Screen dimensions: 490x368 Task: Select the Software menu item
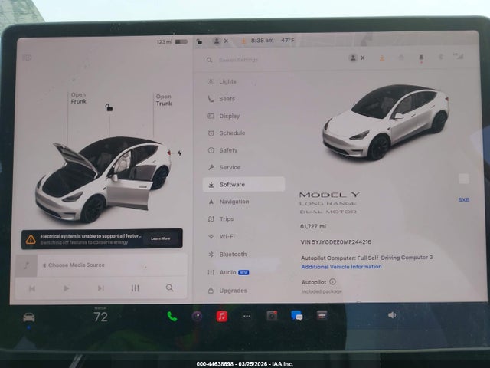(243, 184)
